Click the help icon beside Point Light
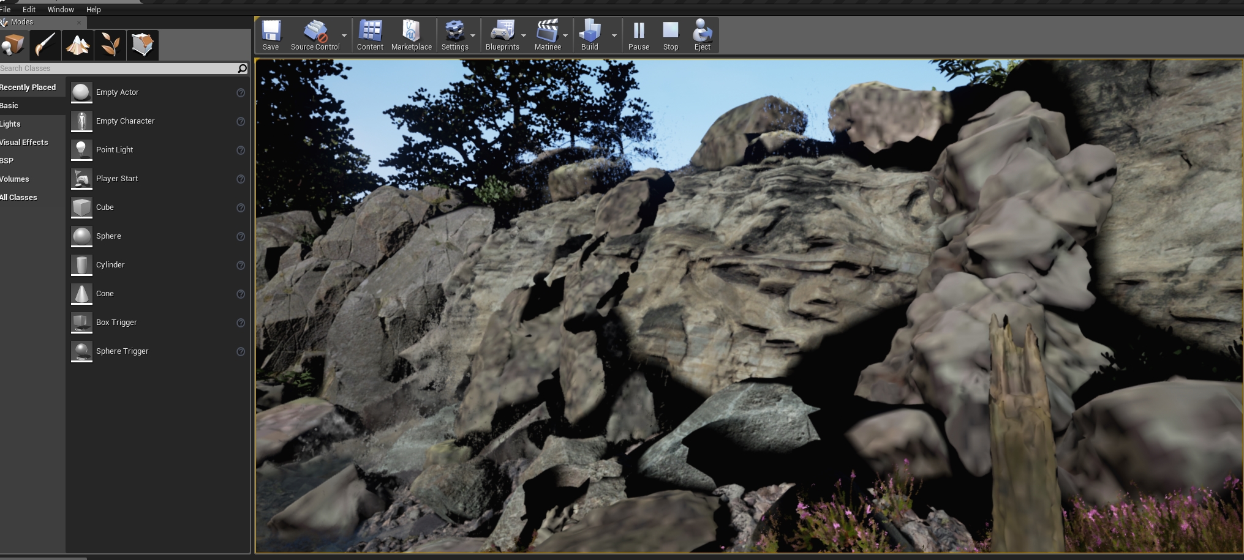 tap(241, 151)
